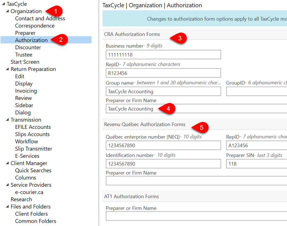This screenshot has height=226, width=287.
Task: Collapse the Transmission tree arrow
Action: (x=7, y=120)
